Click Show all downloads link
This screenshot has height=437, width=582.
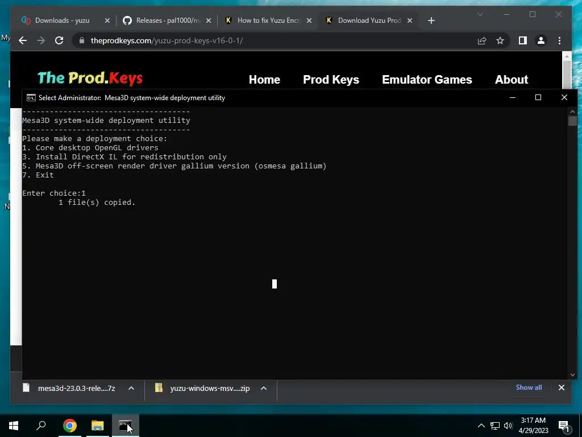(x=529, y=387)
